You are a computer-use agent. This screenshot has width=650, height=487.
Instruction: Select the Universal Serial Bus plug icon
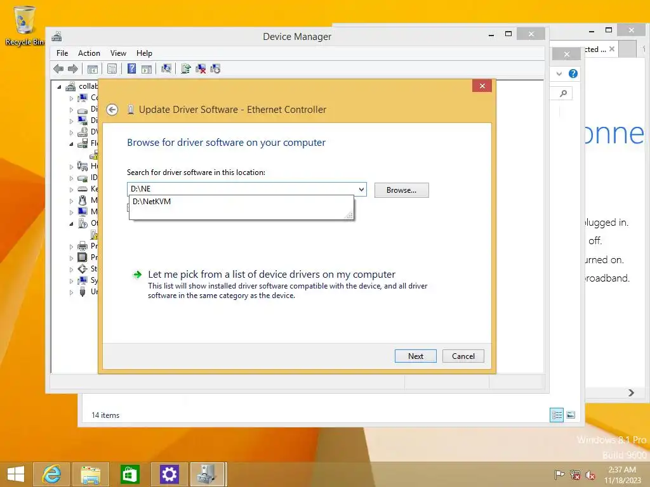[x=83, y=292]
